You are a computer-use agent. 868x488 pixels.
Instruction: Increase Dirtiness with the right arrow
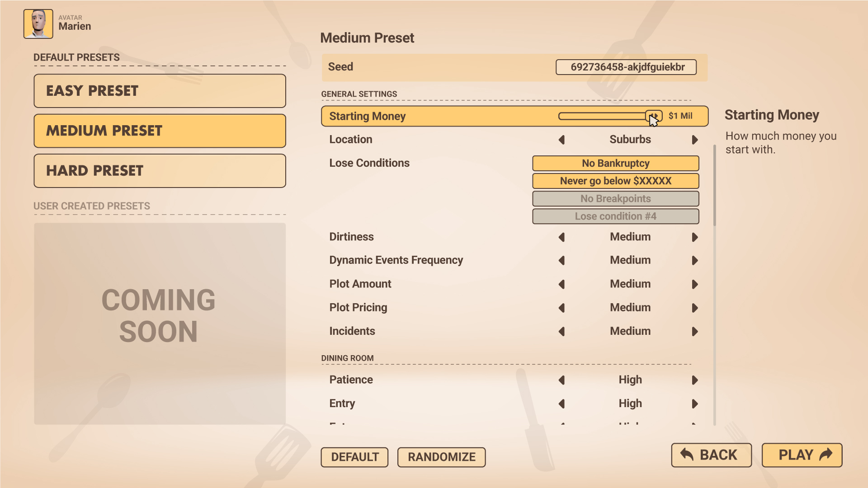tap(695, 237)
